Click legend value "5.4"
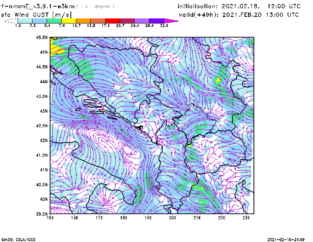Screen dimensions: 313x242 coord(47,25)
